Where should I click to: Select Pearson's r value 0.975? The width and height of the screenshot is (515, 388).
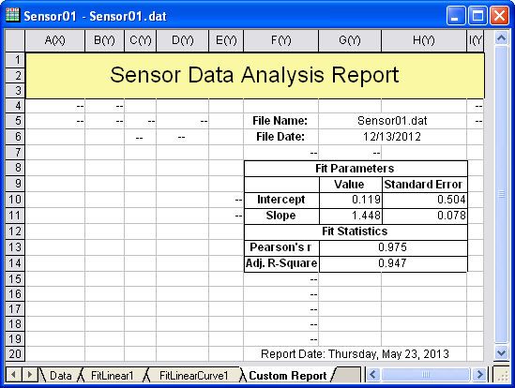393,247
